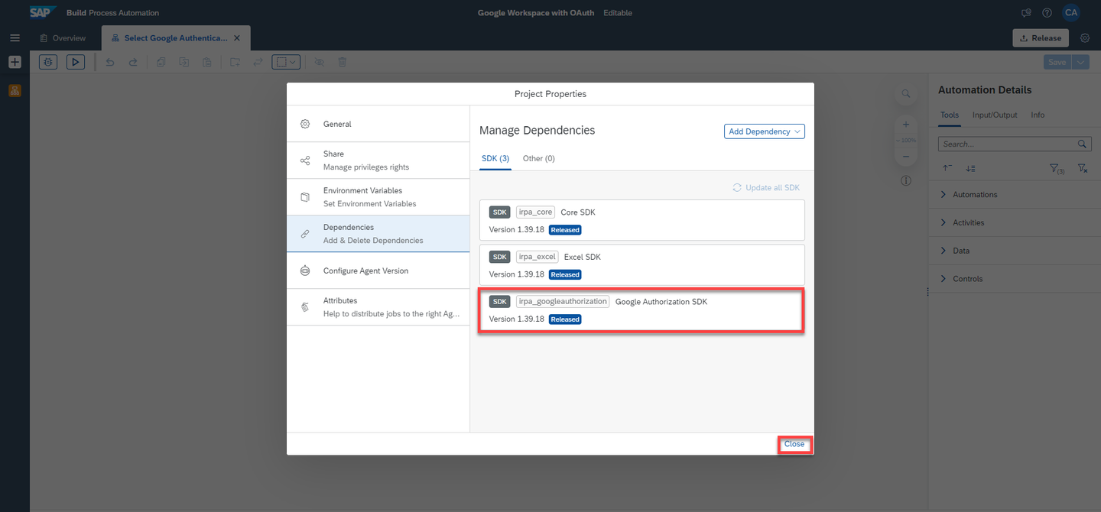
Task: Expand the Automations section
Action: 1015,194
